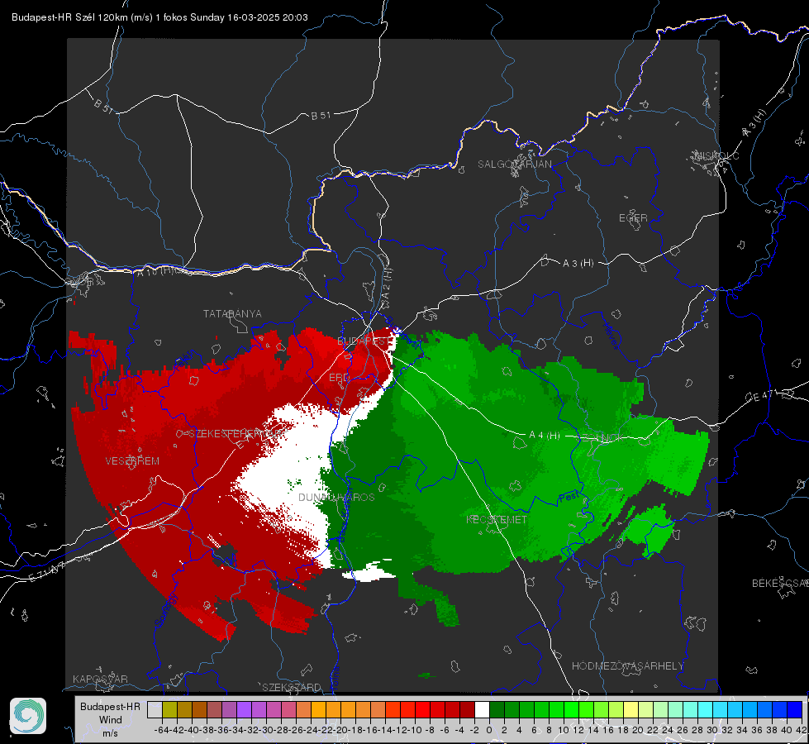This screenshot has height=744, width=809.
Task: Click the B 51 label at top center
Action: click(x=321, y=116)
